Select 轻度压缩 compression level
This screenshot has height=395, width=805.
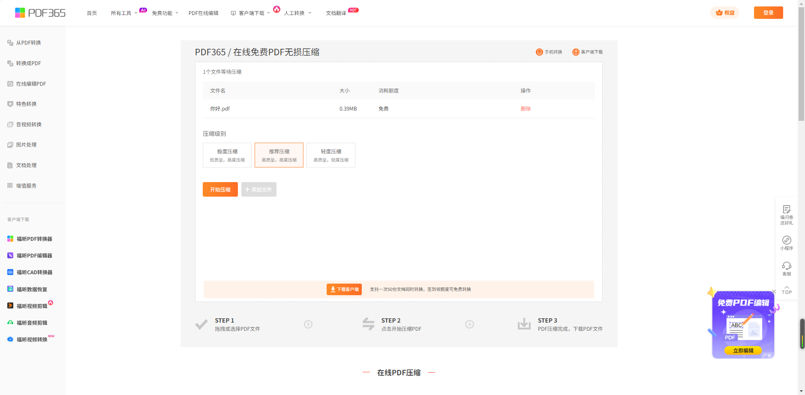click(x=331, y=155)
